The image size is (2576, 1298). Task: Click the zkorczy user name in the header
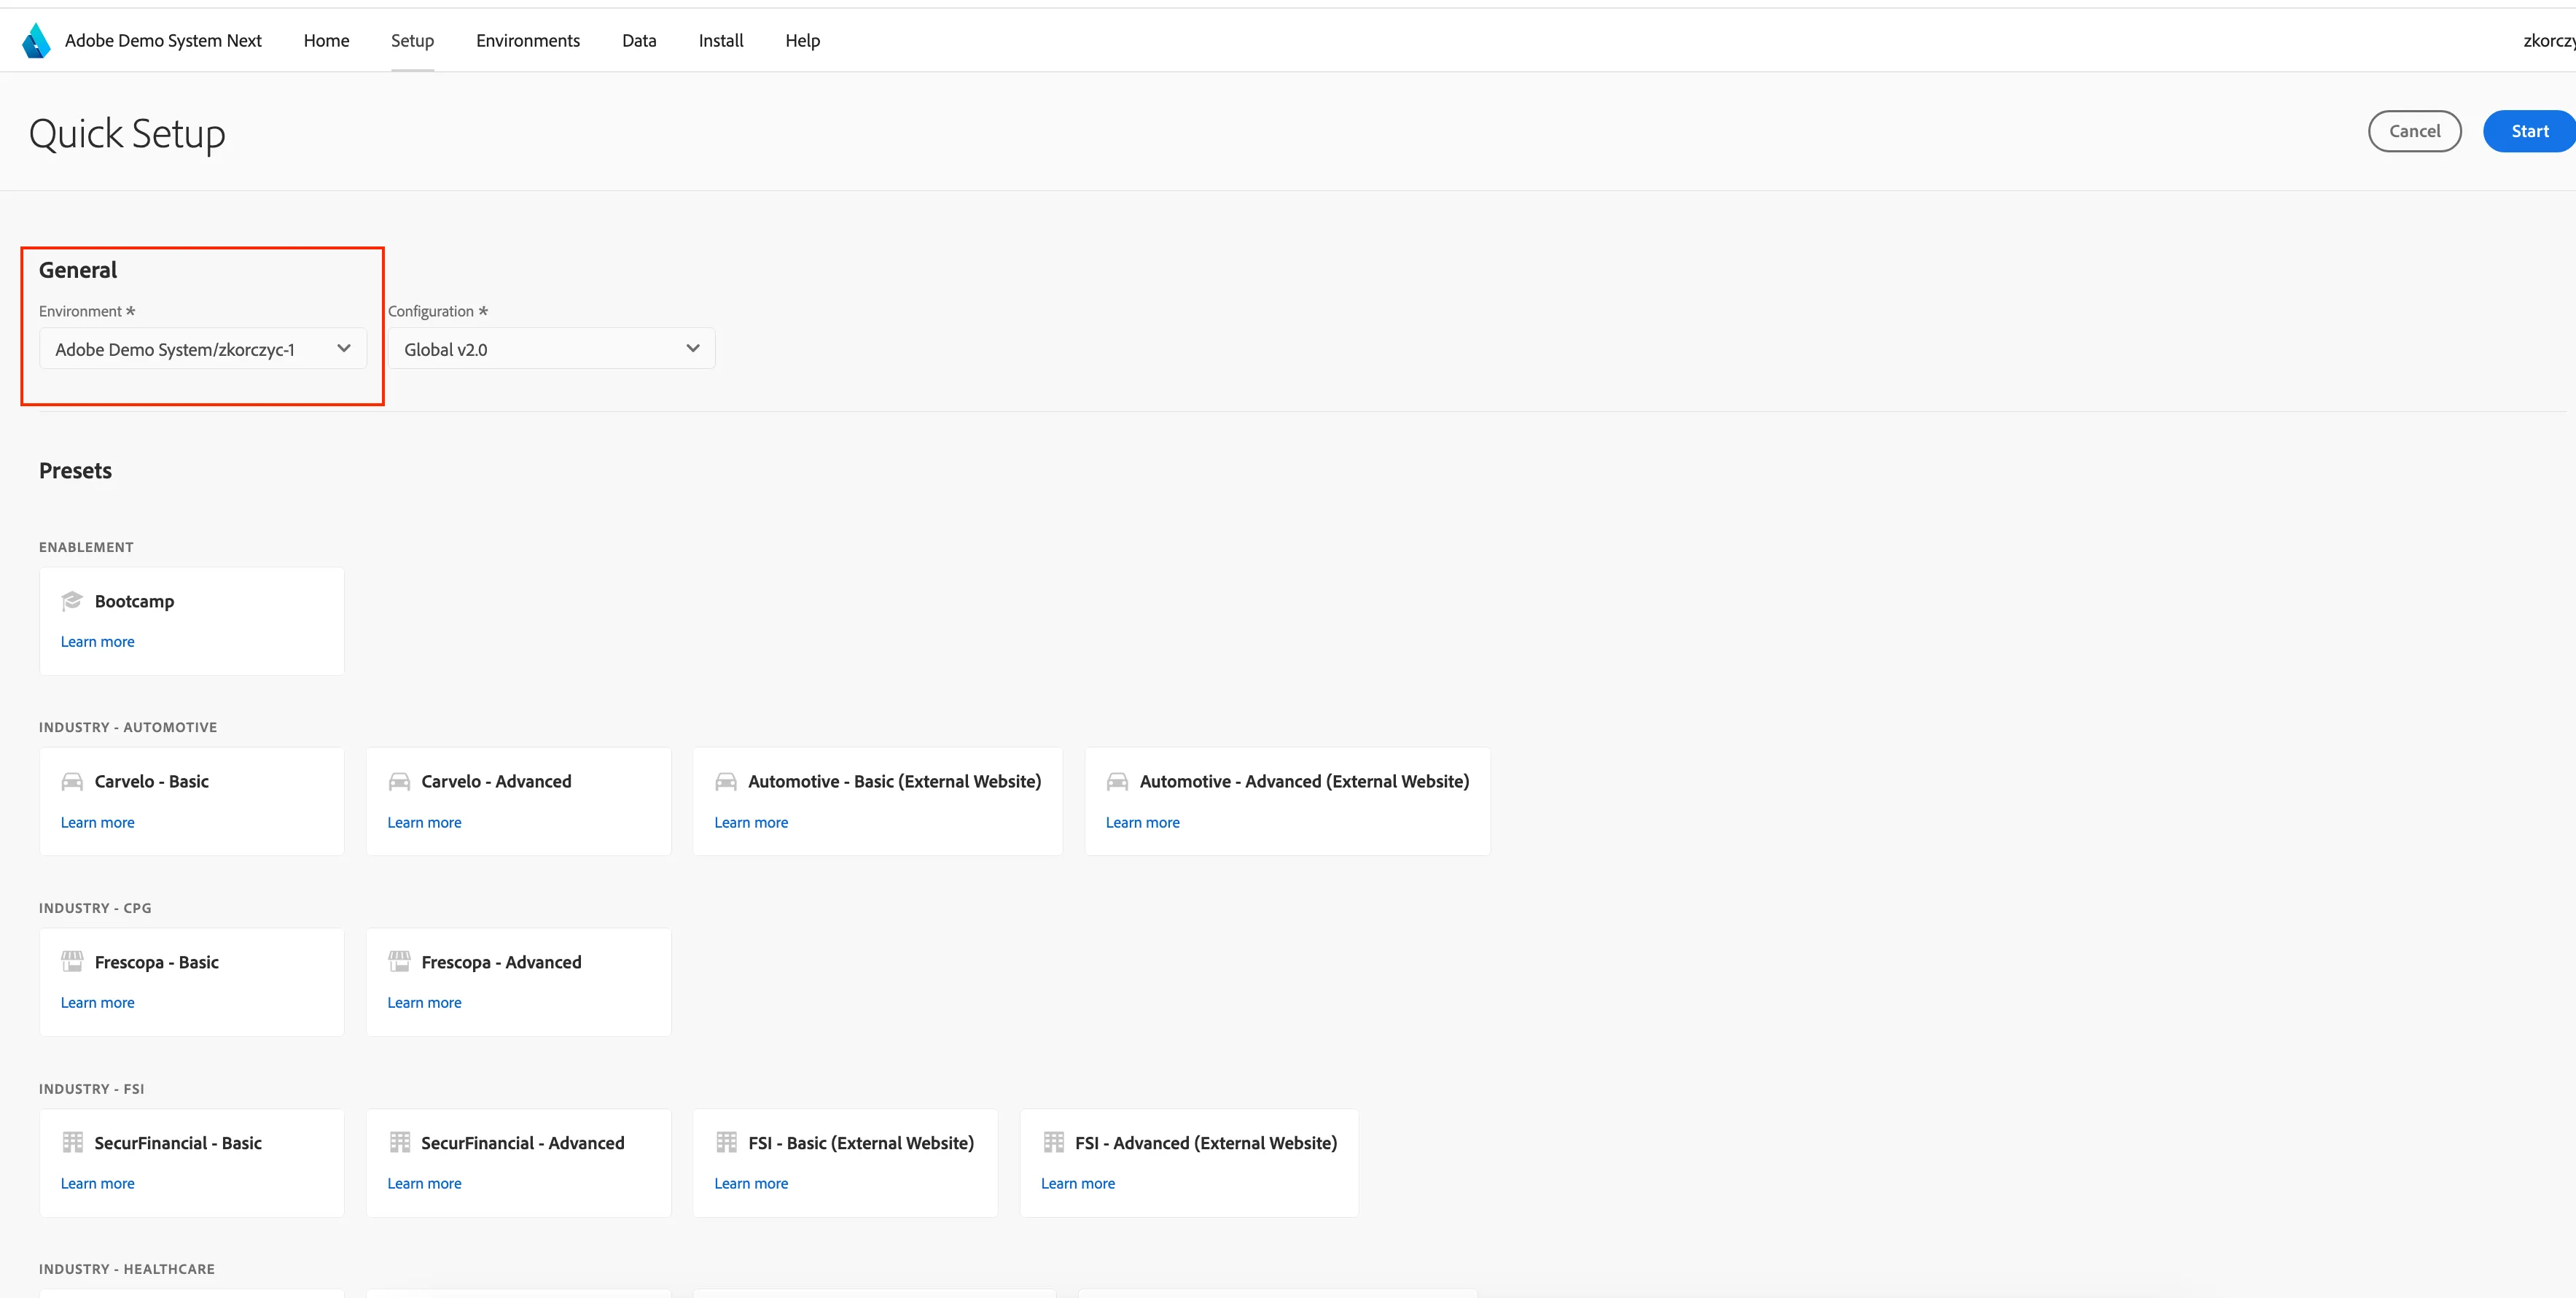click(x=2549, y=41)
